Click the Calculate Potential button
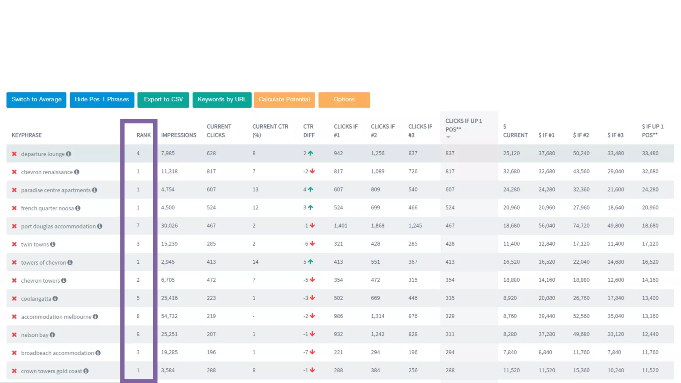Viewport: 681px width, 383px height. pos(284,100)
